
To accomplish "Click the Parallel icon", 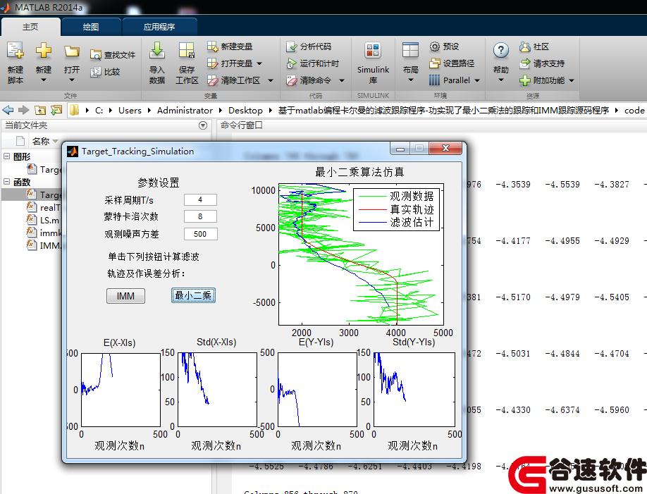I will 434,80.
